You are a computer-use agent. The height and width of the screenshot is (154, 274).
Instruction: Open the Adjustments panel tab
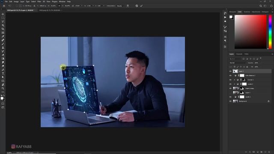pos(256,12)
